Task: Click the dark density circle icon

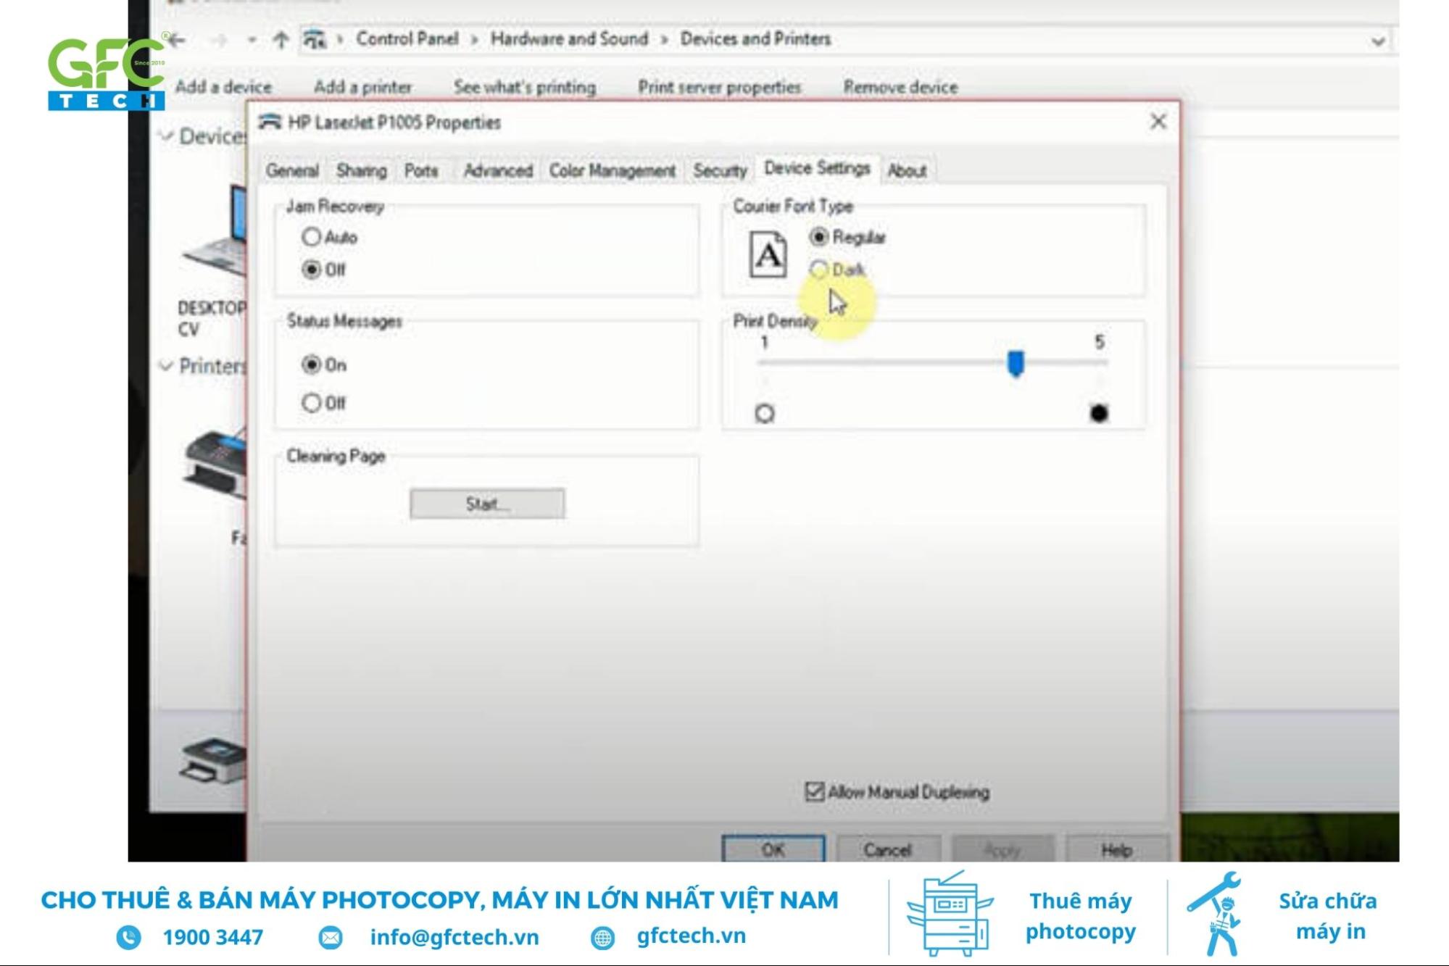Action: [x=1099, y=413]
